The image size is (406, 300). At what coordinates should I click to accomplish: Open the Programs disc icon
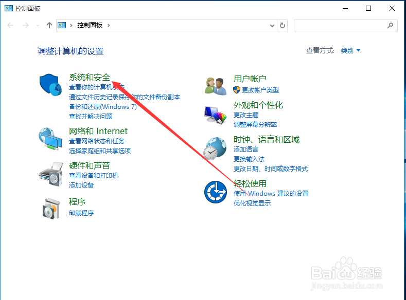51,209
